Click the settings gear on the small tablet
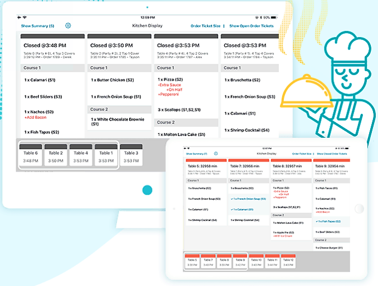Screen dimensions: 378x286 click(216, 153)
